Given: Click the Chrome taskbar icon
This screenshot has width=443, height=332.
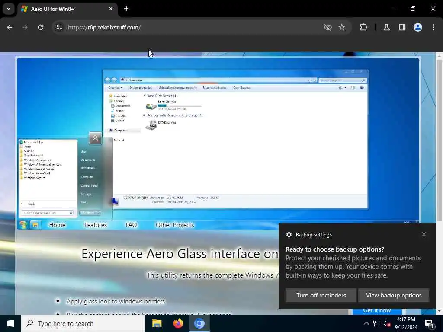Looking at the screenshot, I should point(199,323).
